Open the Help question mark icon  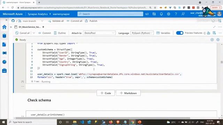click(x=176, y=14)
